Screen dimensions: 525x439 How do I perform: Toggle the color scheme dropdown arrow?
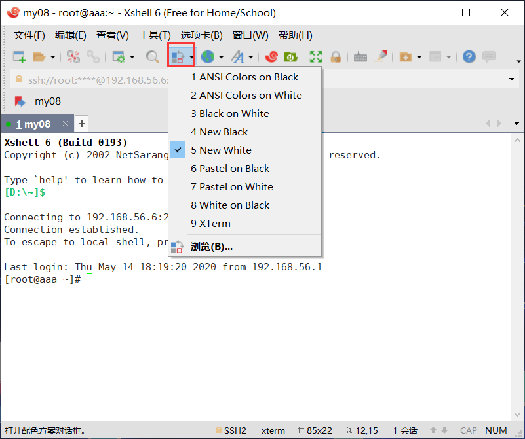[x=191, y=57]
